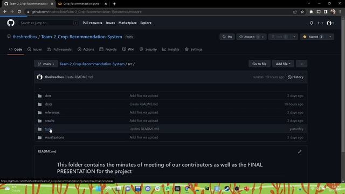The image size is (345, 194).
Task: Go forward using the browser forward arrow
Action: 12,12
